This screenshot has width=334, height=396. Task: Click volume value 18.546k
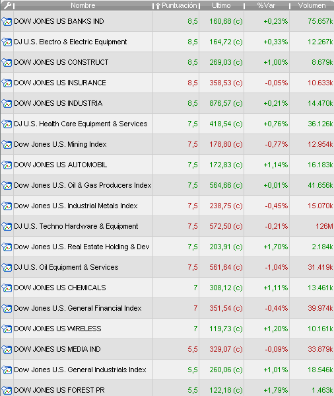(x=320, y=370)
